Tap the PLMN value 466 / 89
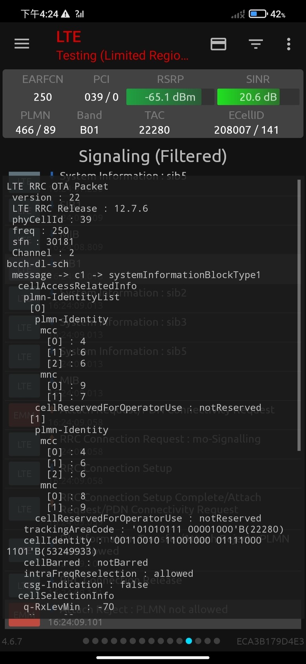The height and width of the screenshot is (664, 306). pos(35,130)
